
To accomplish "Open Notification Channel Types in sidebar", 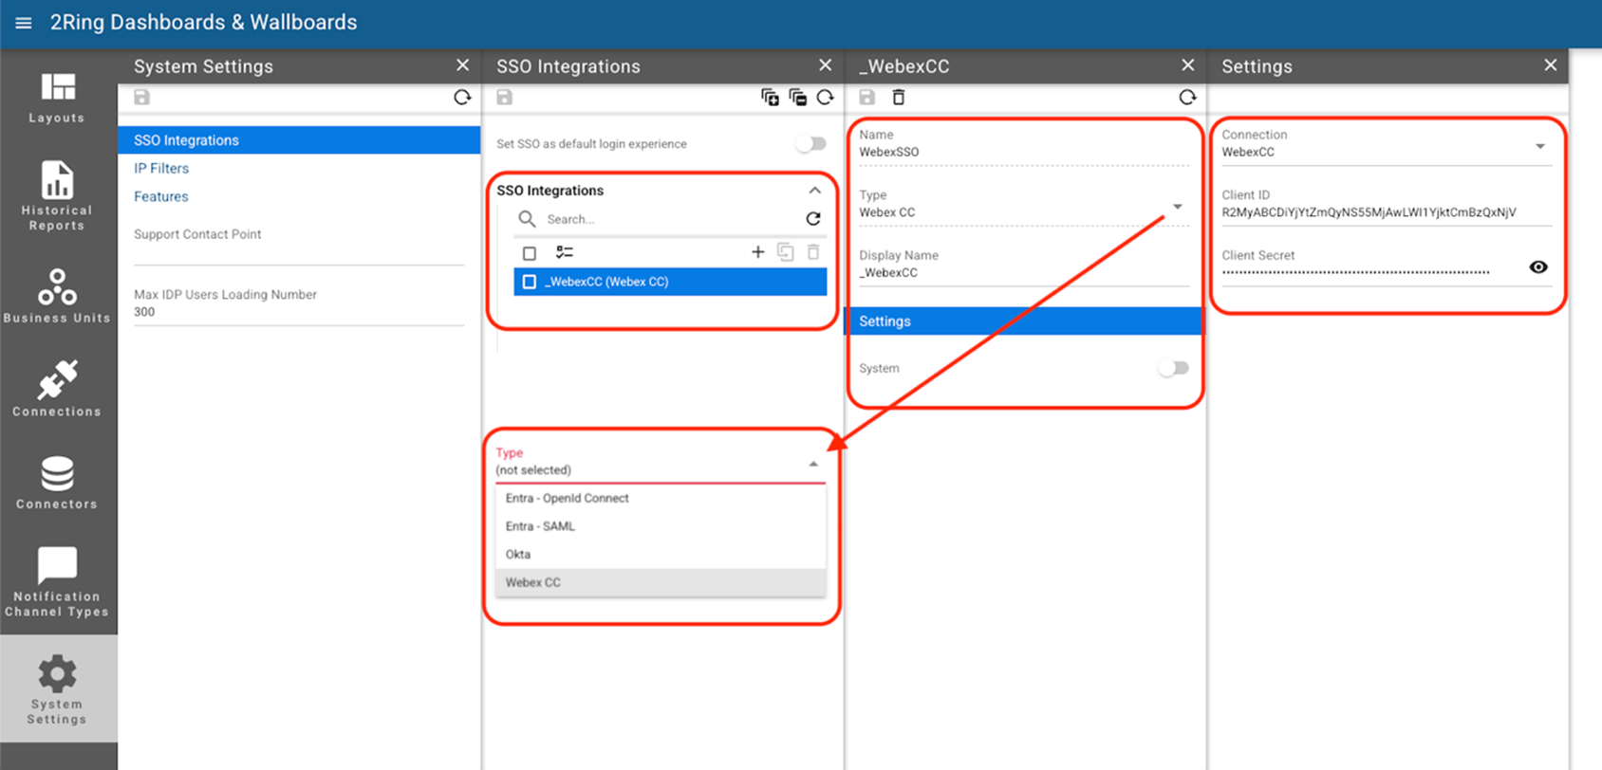I will (57, 581).
